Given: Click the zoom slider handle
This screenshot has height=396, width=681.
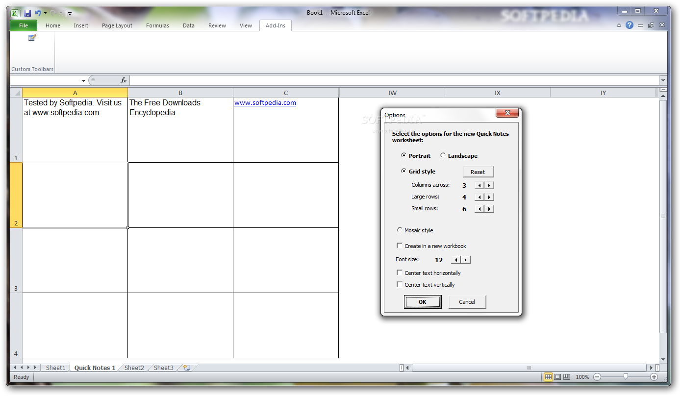Looking at the screenshot, I should 626,377.
